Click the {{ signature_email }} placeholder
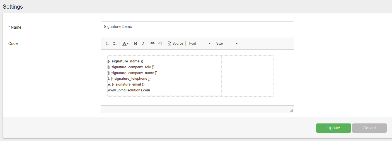Viewport: 392px width, 141px height. (x=128, y=84)
